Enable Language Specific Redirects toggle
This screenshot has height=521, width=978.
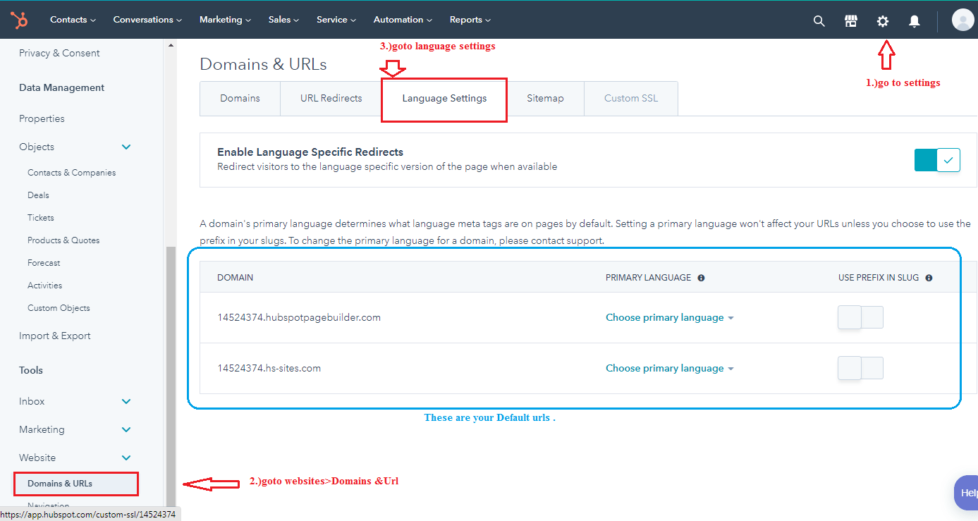point(936,159)
